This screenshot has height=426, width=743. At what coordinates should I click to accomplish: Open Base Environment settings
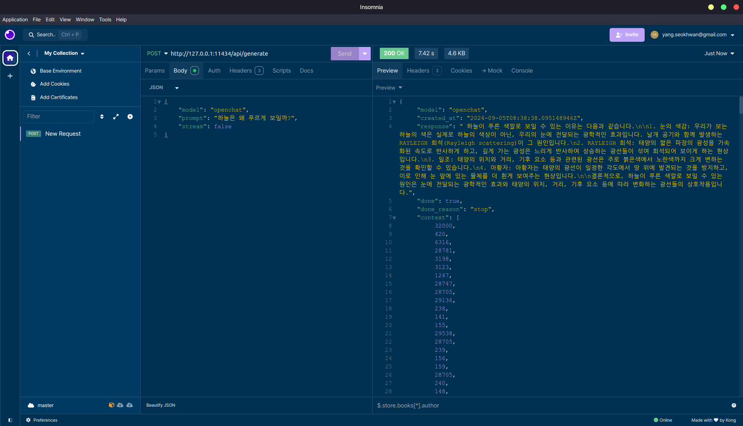tap(56, 71)
